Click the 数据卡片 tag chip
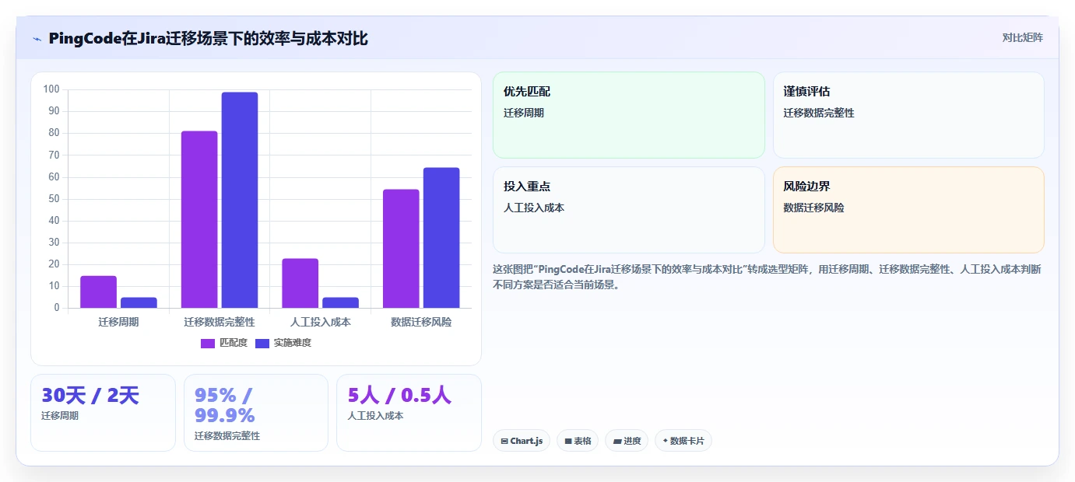 (683, 441)
